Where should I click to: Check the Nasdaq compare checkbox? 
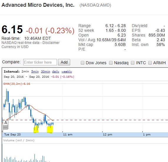point(111,63)
